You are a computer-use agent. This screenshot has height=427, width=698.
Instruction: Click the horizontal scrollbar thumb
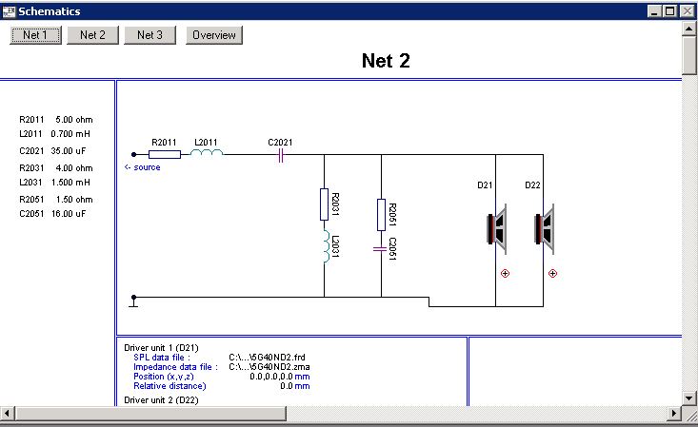tap(150, 414)
